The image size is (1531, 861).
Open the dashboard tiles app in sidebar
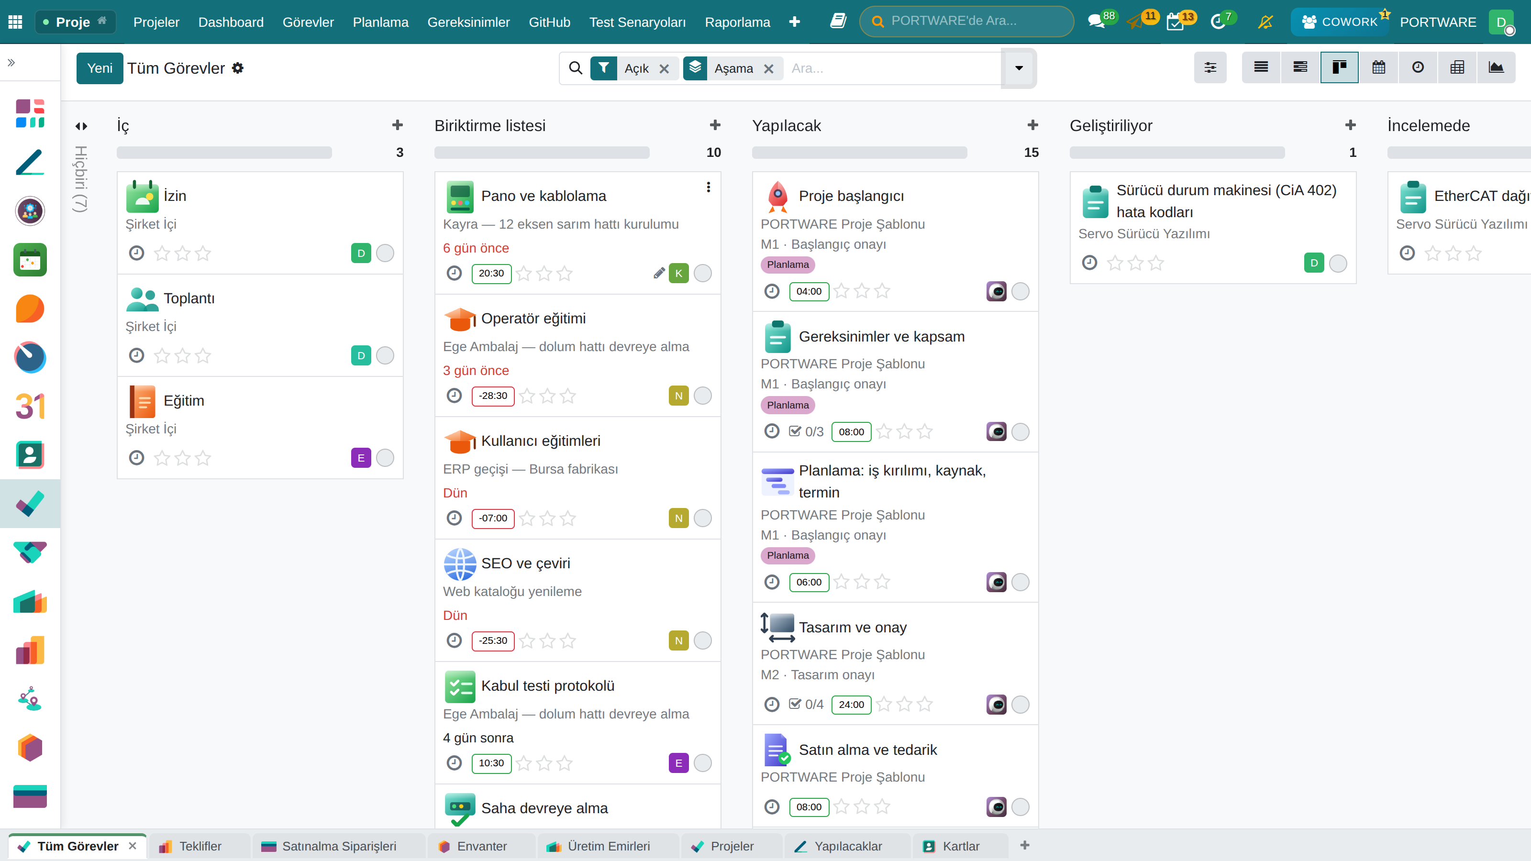pos(30,113)
